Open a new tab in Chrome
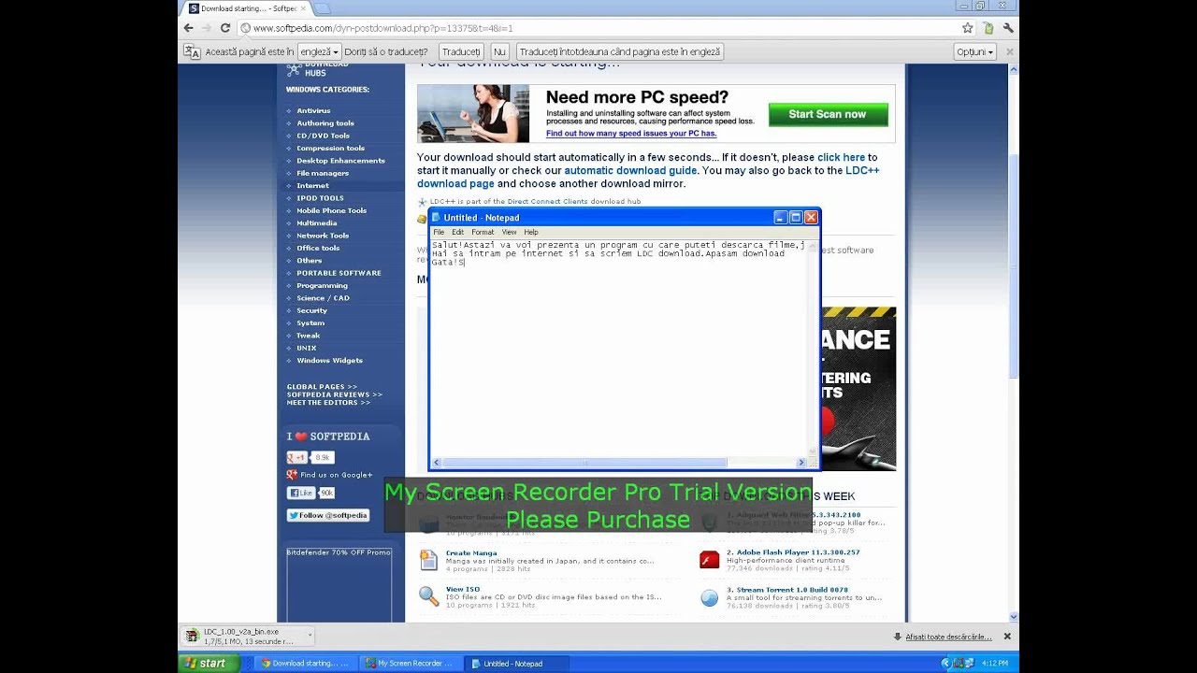 [321, 8]
